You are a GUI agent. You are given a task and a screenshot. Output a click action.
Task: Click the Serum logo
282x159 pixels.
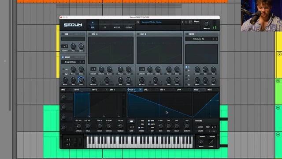(73, 25)
